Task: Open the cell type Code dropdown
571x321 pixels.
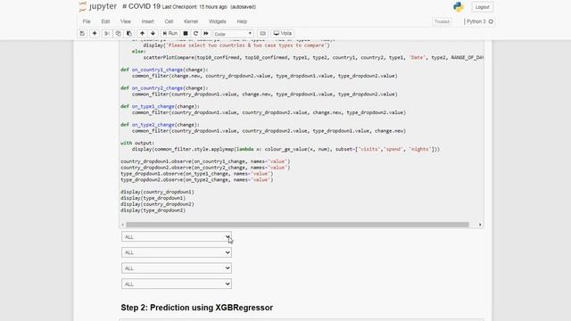Action: [233, 34]
